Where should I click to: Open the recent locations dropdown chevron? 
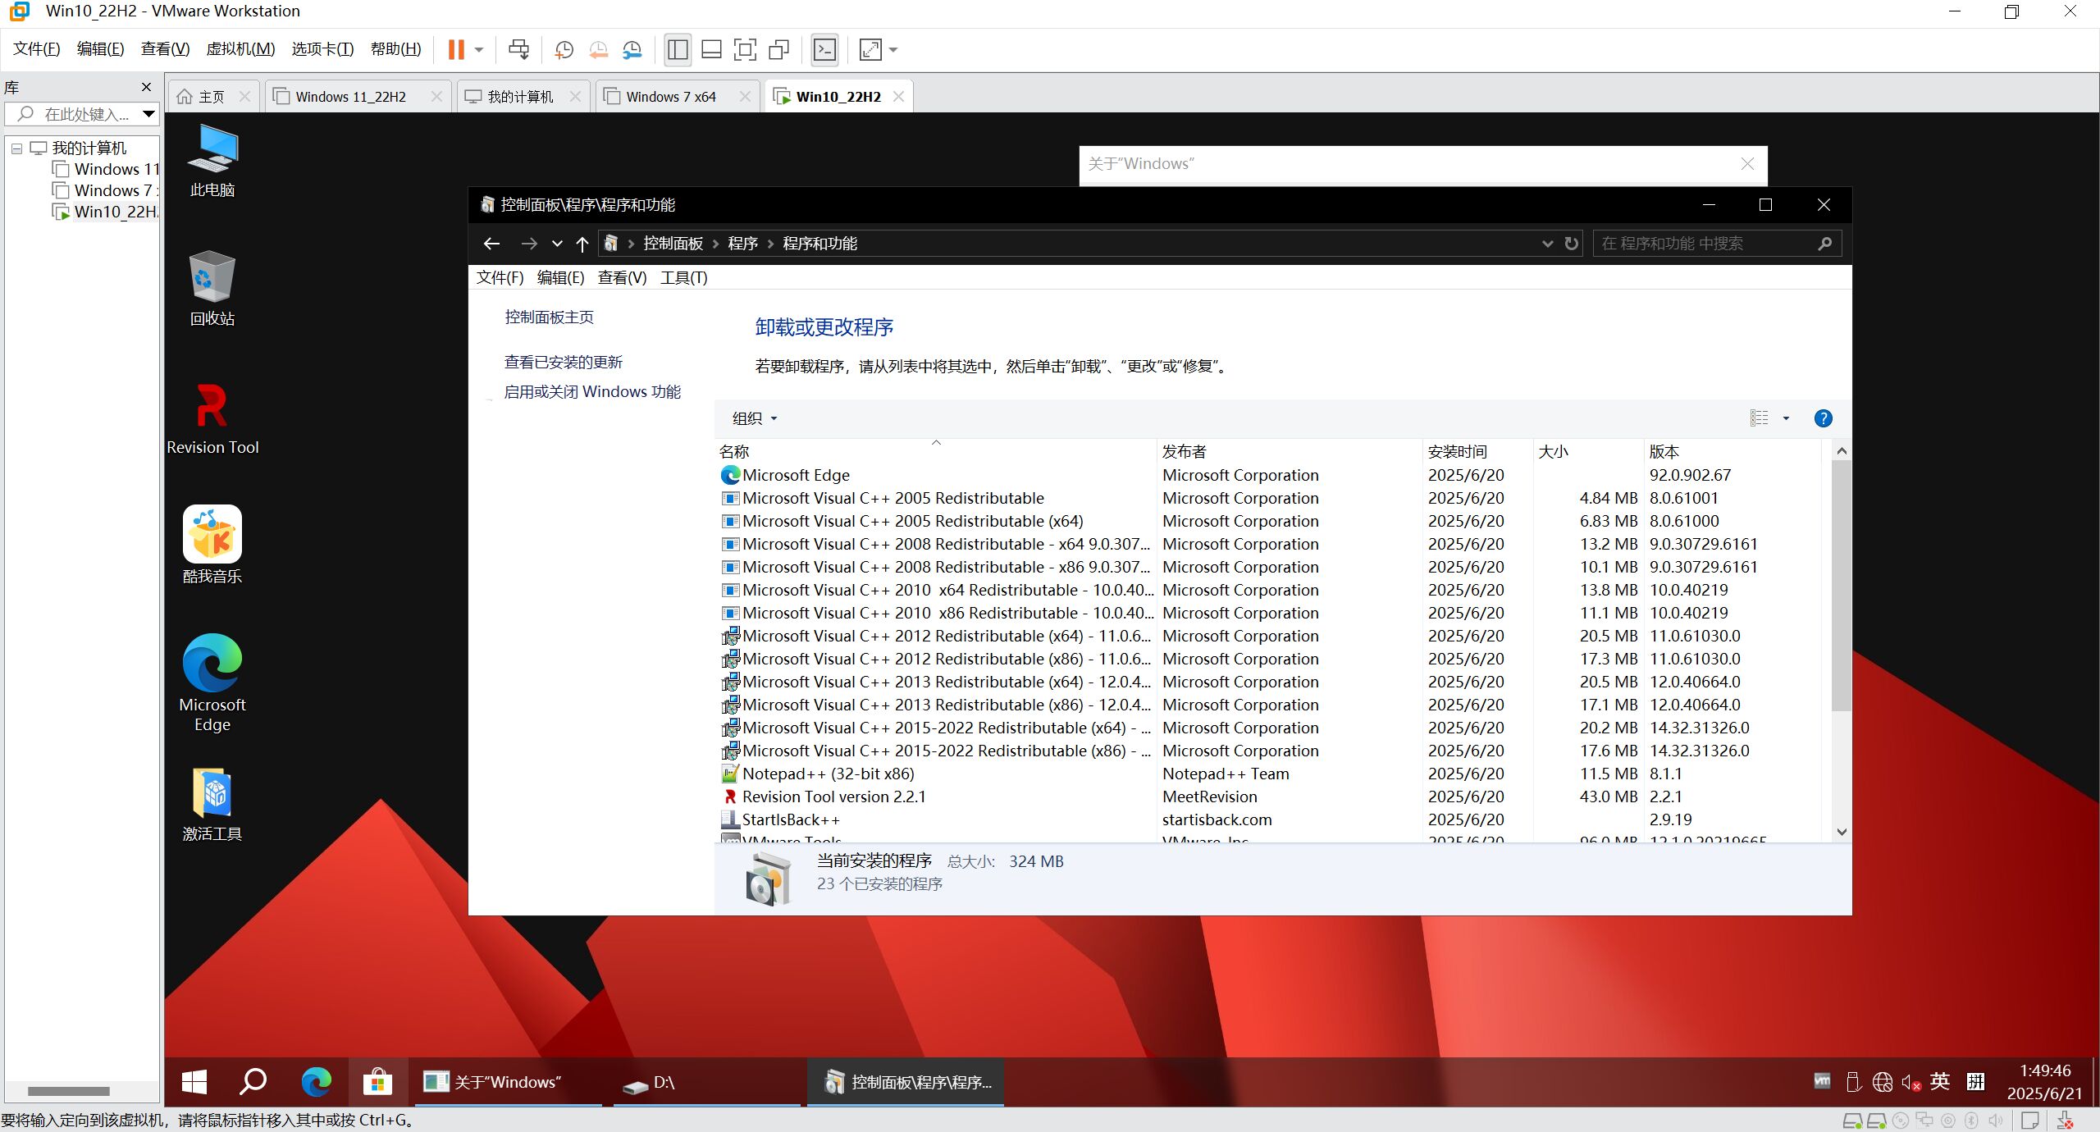pyautogui.click(x=557, y=244)
